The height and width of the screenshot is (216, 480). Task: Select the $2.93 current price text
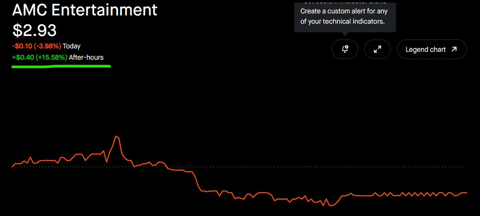34,30
